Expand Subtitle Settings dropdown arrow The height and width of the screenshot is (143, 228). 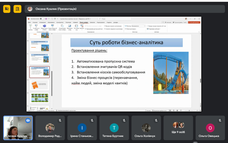pyautogui.click(x=160, y=29)
